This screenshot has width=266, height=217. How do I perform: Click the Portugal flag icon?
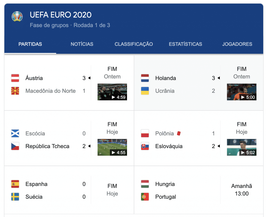pos(145,197)
